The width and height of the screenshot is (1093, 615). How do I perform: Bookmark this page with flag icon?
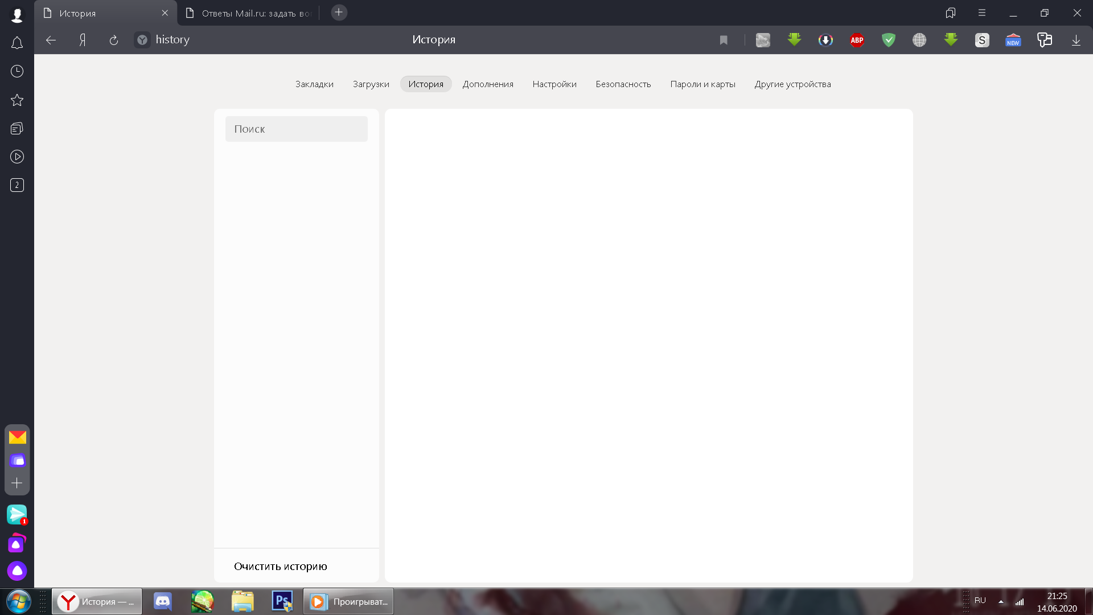pyautogui.click(x=724, y=40)
